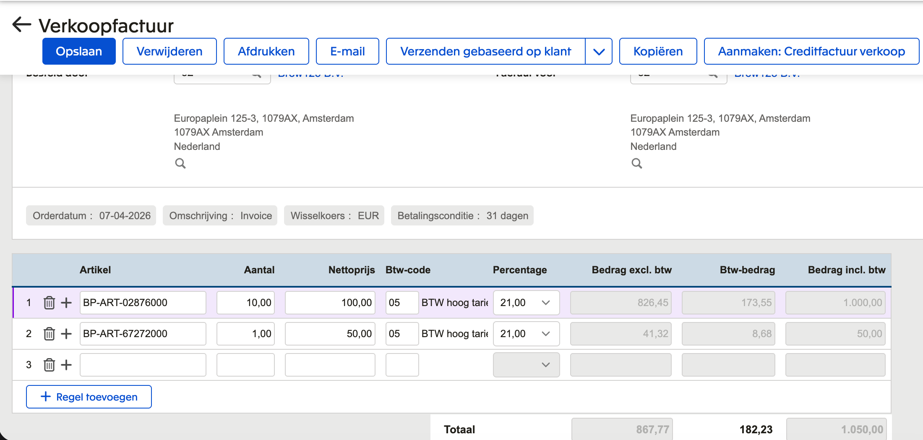Click the Betalingsconditie 31 dagen chip
Screen dimensions: 923x440
tap(462, 215)
